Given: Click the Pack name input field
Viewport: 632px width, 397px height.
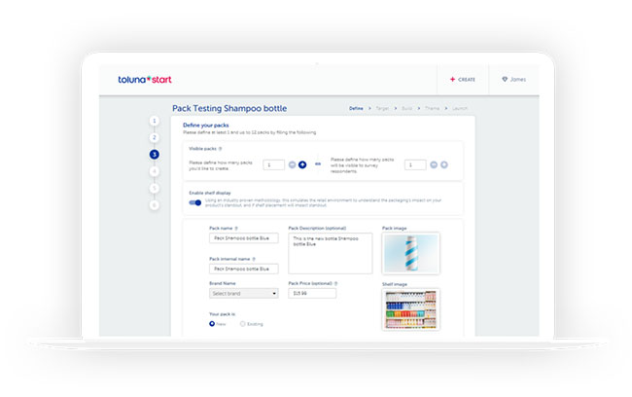Looking at the screenshot, I should [x=243, y=238].
